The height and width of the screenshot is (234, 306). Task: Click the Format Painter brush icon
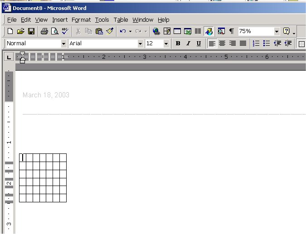pos(110,31)
